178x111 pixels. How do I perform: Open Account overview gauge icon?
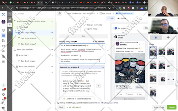point(3,30)
